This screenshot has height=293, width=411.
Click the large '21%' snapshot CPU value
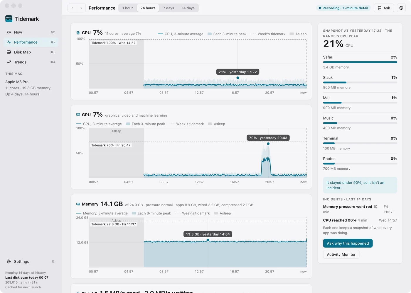click(333, 44)
